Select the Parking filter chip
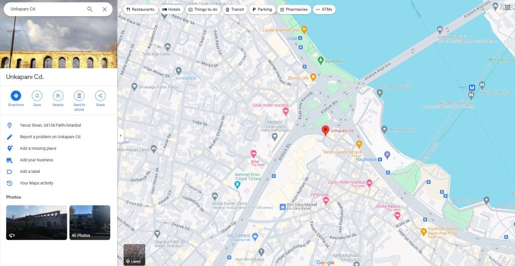The width and height of the screenshot is (515, 266). click(262, 10)
